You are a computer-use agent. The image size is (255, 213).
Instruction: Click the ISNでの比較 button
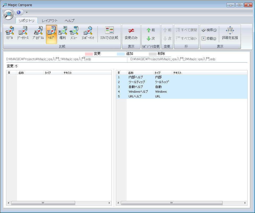[x=109, y=33]
